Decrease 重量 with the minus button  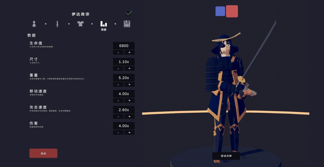(x=118, y=85)
